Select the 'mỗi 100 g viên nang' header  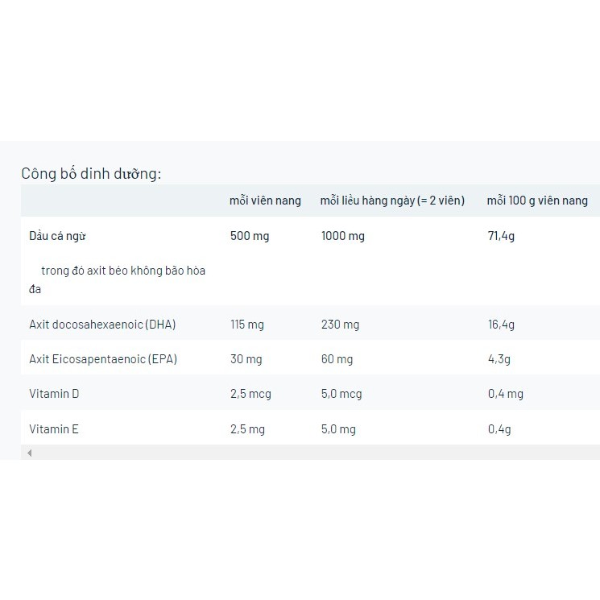click(x=537, y=201)
